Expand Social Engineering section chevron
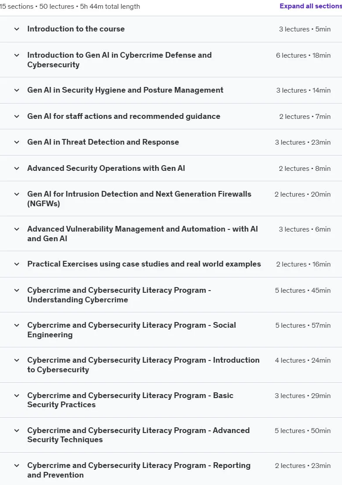 [17, 326]
